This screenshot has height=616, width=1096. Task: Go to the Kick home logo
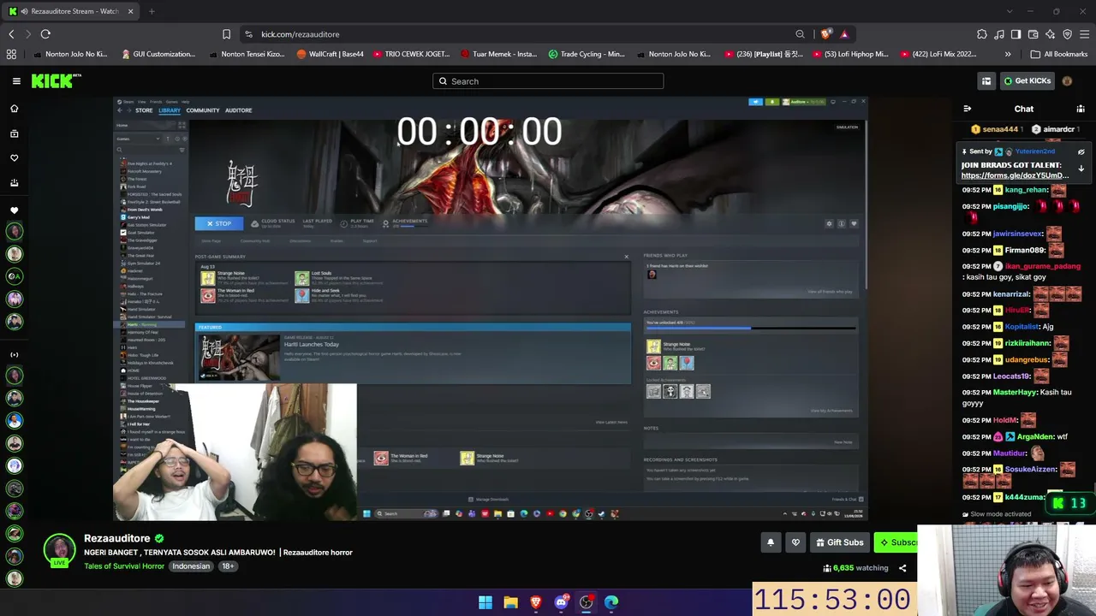(x=57, y=81)
